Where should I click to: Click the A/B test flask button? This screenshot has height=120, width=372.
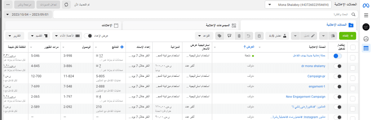point(277,36)
